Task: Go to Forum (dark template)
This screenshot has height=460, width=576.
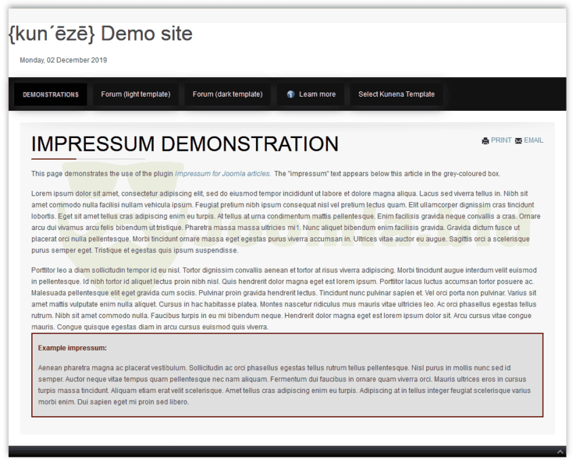Action: point(227,95)
